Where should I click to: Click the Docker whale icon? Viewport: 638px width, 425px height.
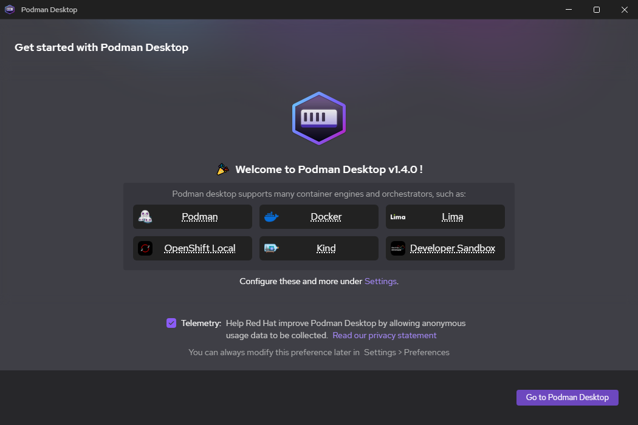point(272,217)
